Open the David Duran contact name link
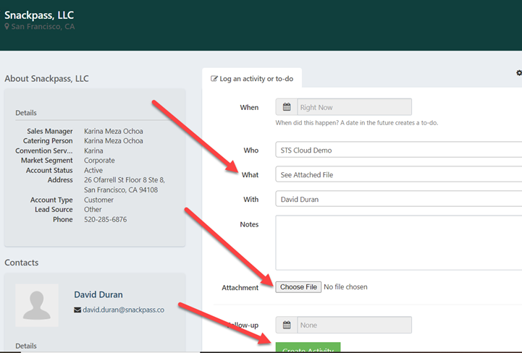This screenshot has width=522, height=353. (x=98, y=294)
